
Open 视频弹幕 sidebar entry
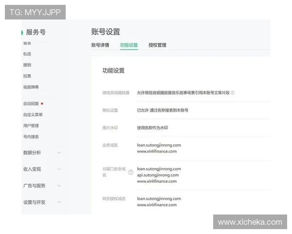pos(31,87)
